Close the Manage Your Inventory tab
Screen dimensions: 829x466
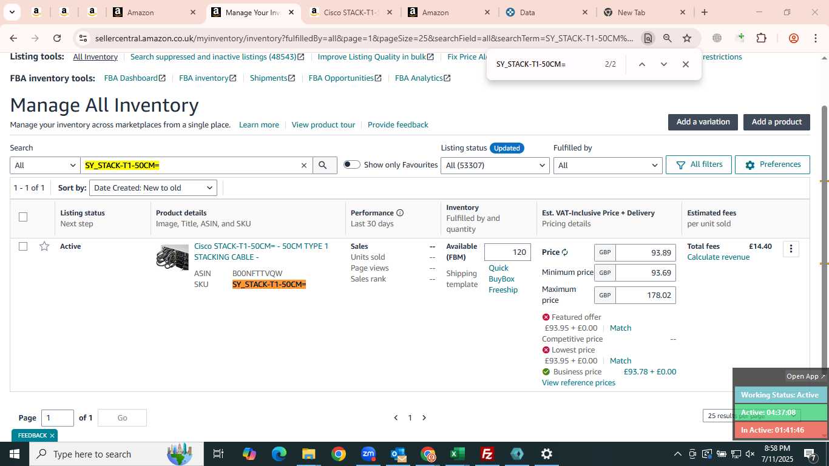tap(291, 12)
